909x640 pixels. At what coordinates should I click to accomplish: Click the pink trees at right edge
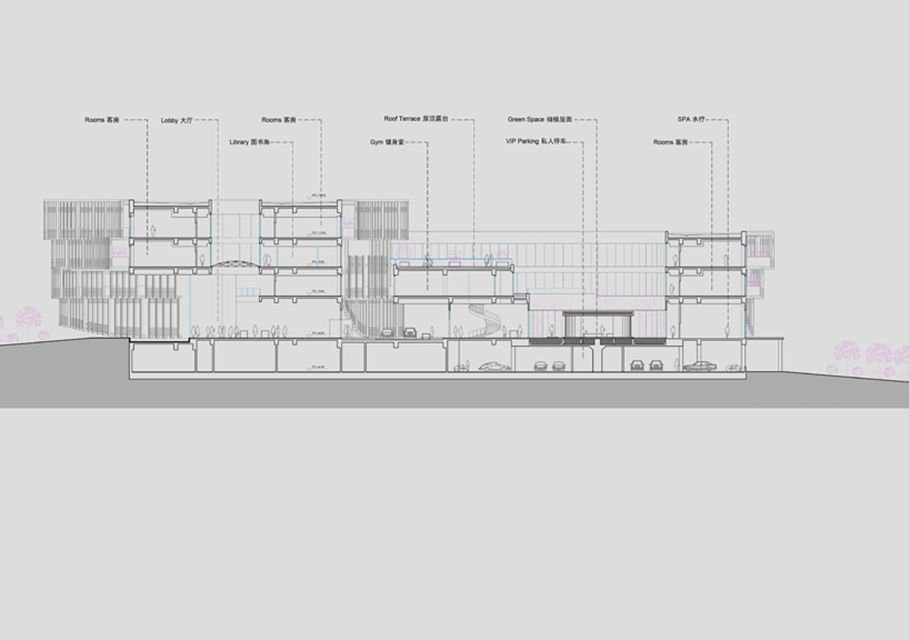pyautogui.click(x=871, y=356)
